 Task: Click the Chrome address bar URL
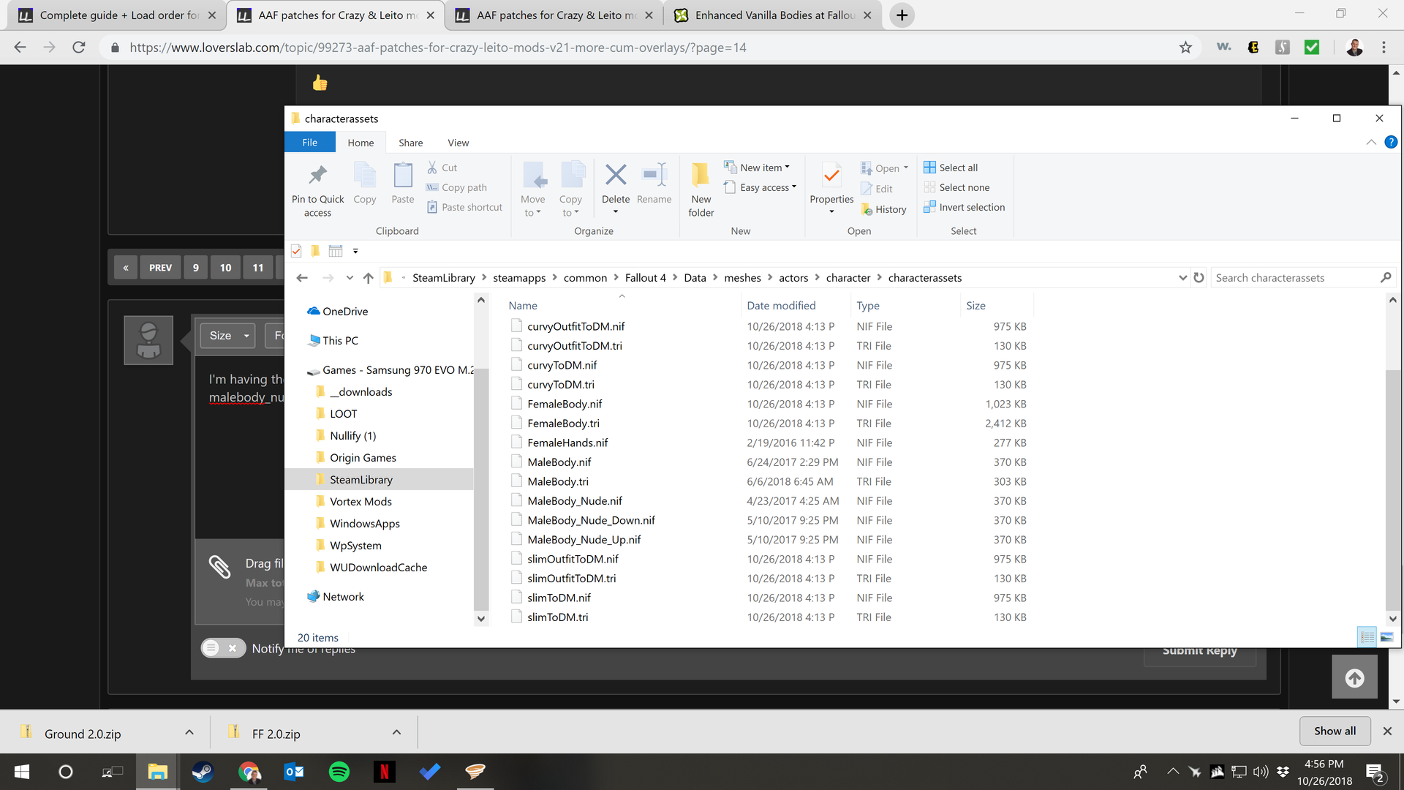click(438, 48)
